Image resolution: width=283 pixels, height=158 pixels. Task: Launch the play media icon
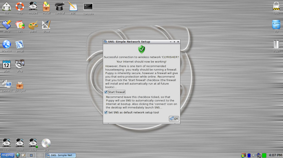pyautogui.click(x=20, y=64)
